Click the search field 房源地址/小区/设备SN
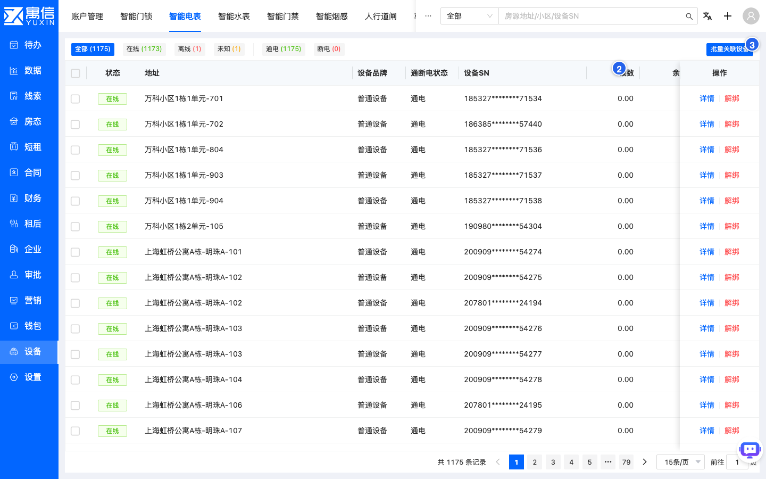The height and width of the screenshot is (479, 766). click(x=590, y=16)
